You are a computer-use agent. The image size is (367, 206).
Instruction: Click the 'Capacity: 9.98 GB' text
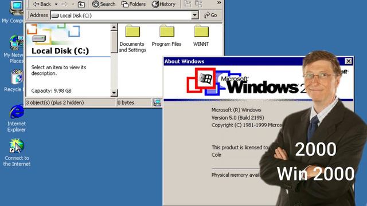pyautogui.click(x=51, y=90)
